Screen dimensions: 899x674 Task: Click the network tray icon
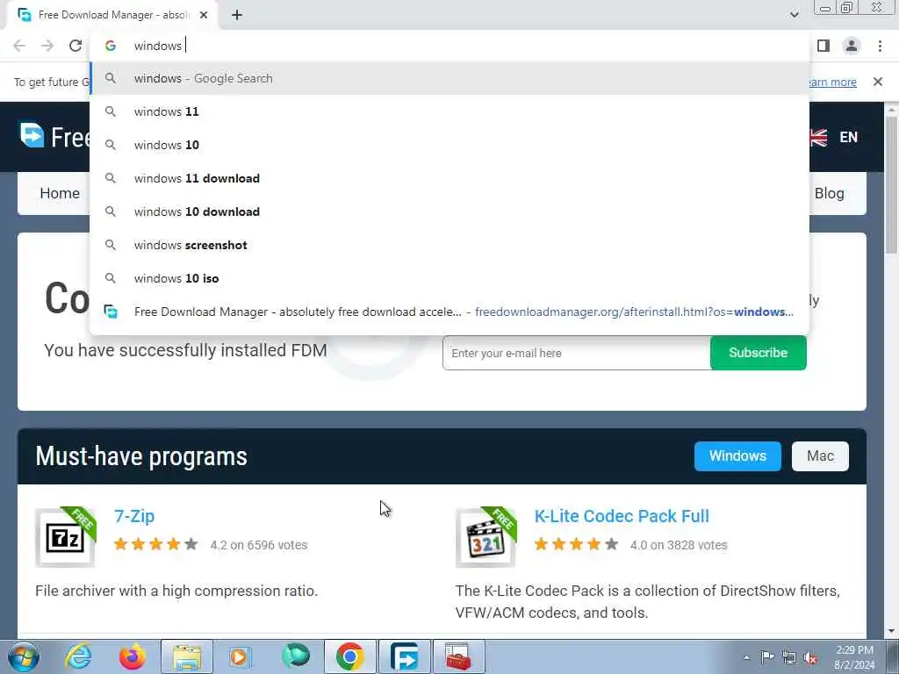789,657
